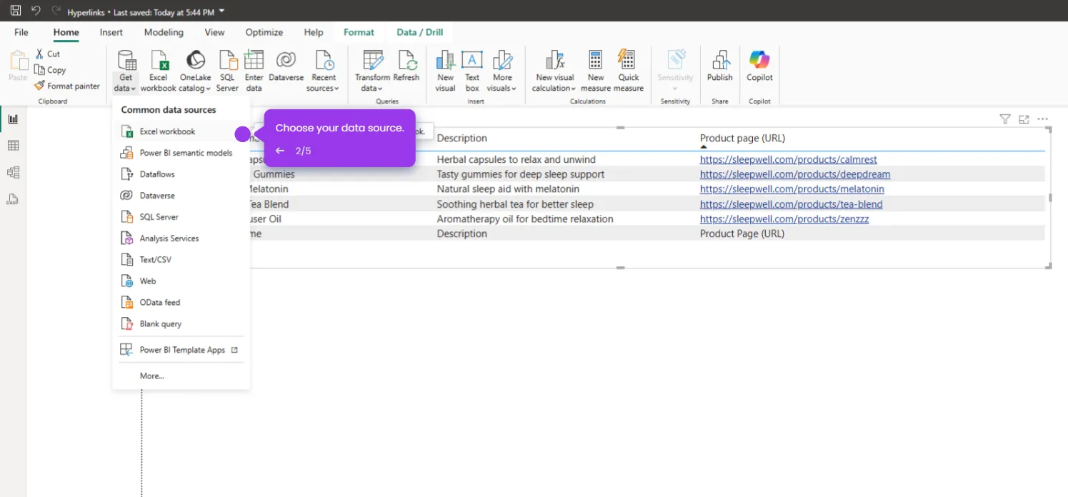
Task: Select SQL Server in data sources list
Action: (x=181, y=217)
